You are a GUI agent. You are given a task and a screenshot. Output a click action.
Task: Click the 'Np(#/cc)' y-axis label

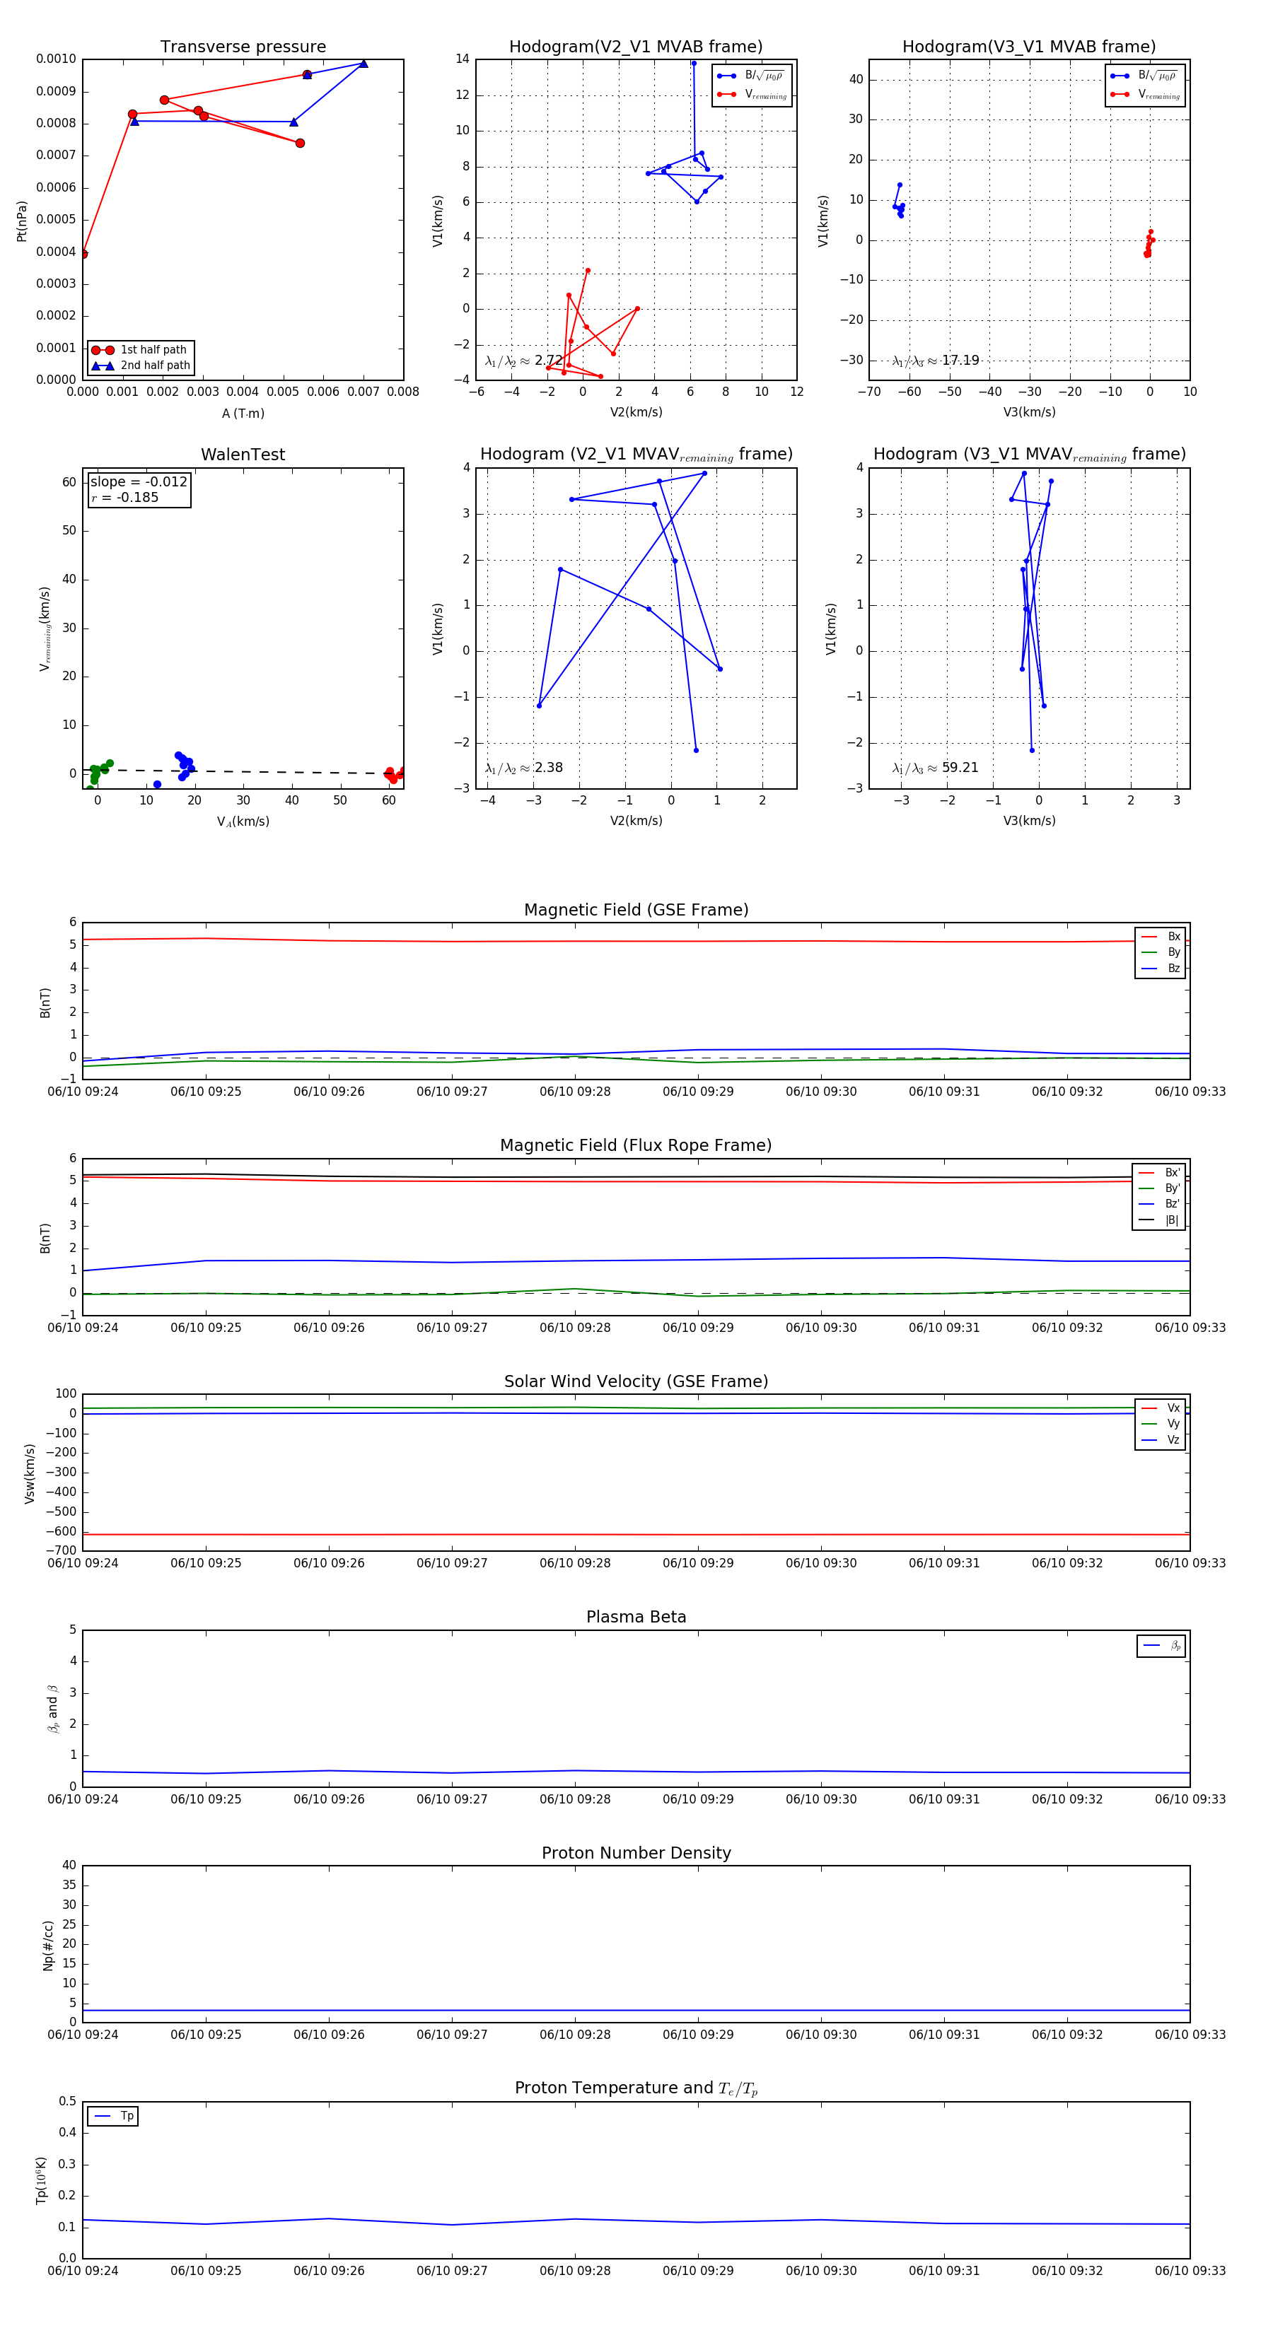tap(48, 1943)
